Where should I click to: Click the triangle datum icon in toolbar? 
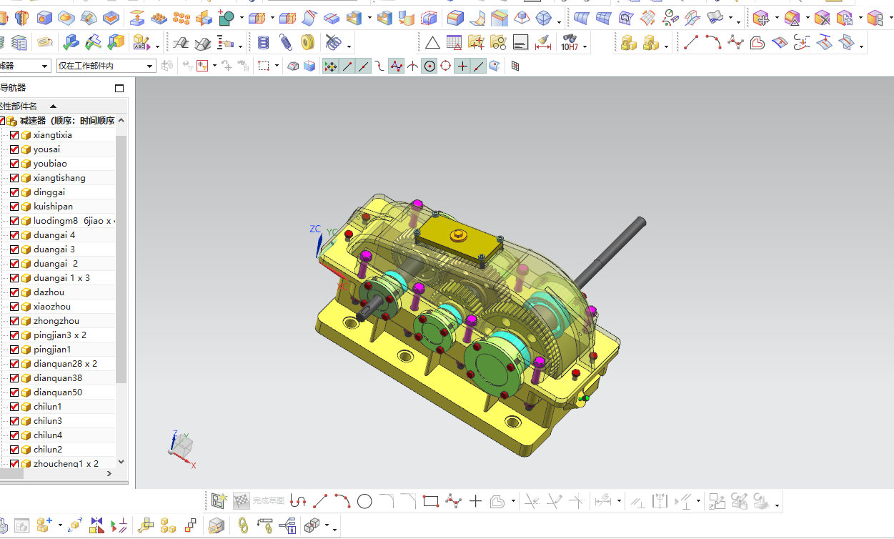[x=432, y=43]
